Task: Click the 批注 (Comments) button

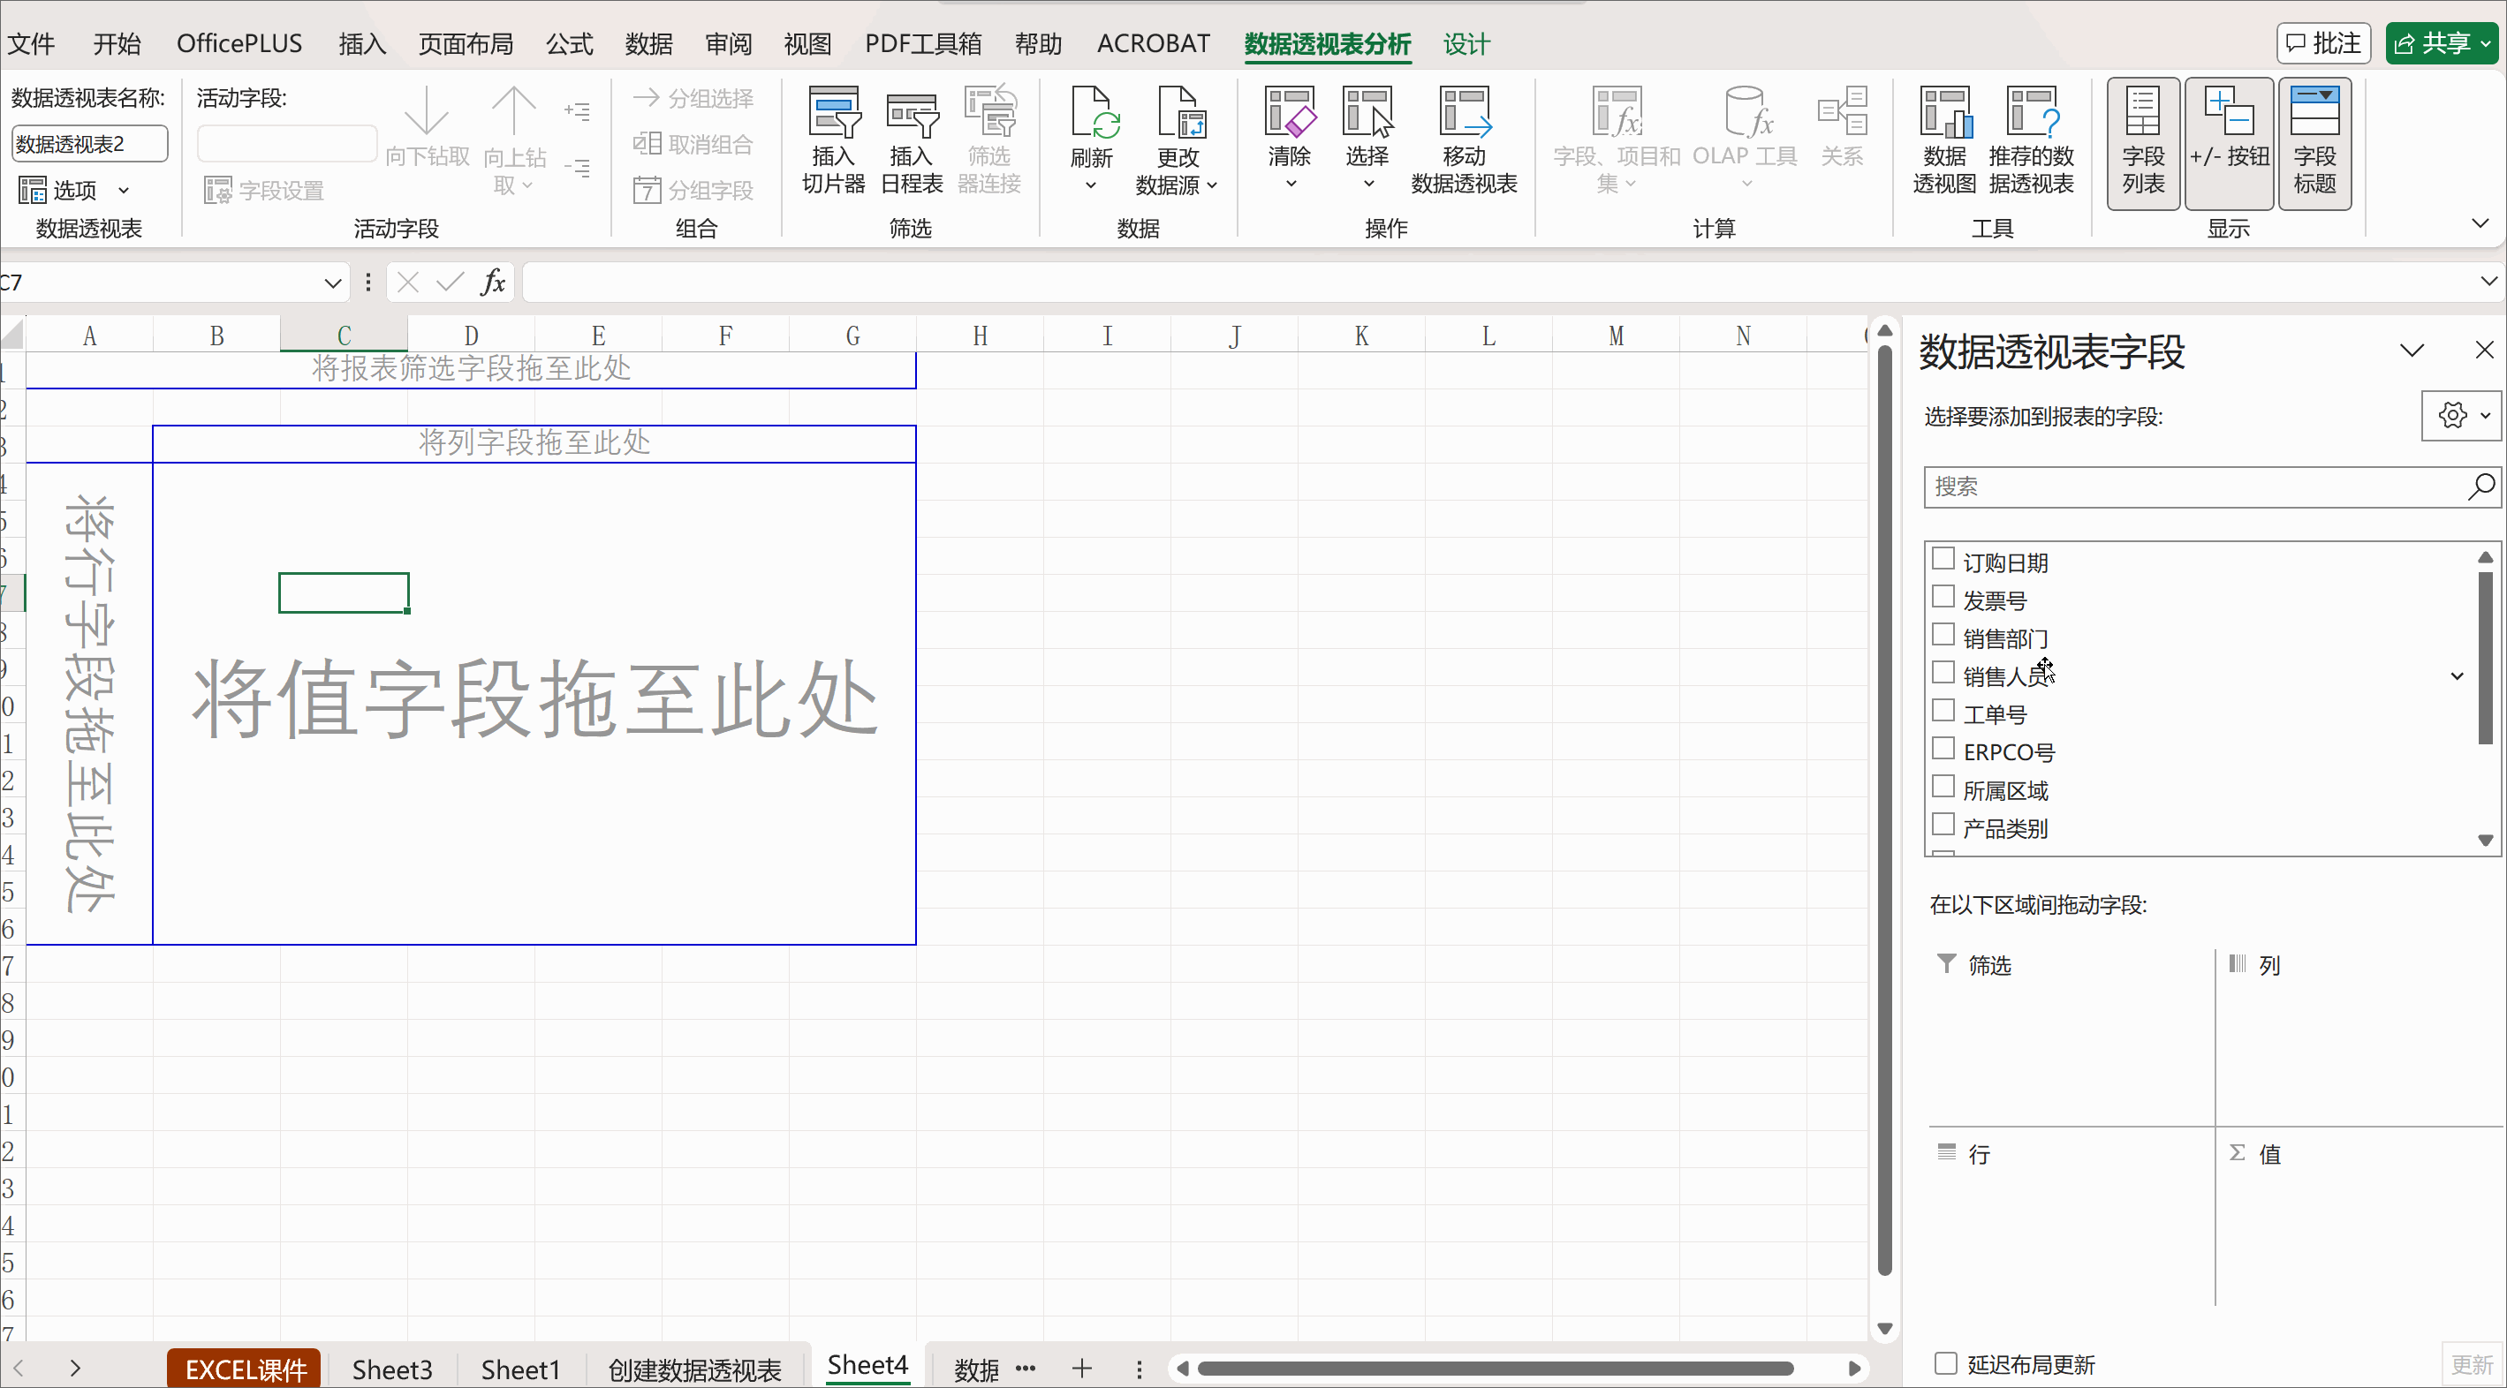Action: (2323, 44)
